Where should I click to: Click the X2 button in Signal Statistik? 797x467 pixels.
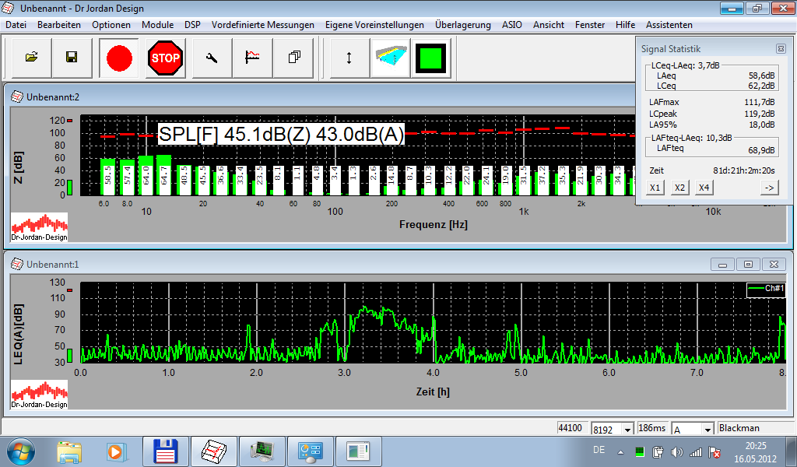679,188
